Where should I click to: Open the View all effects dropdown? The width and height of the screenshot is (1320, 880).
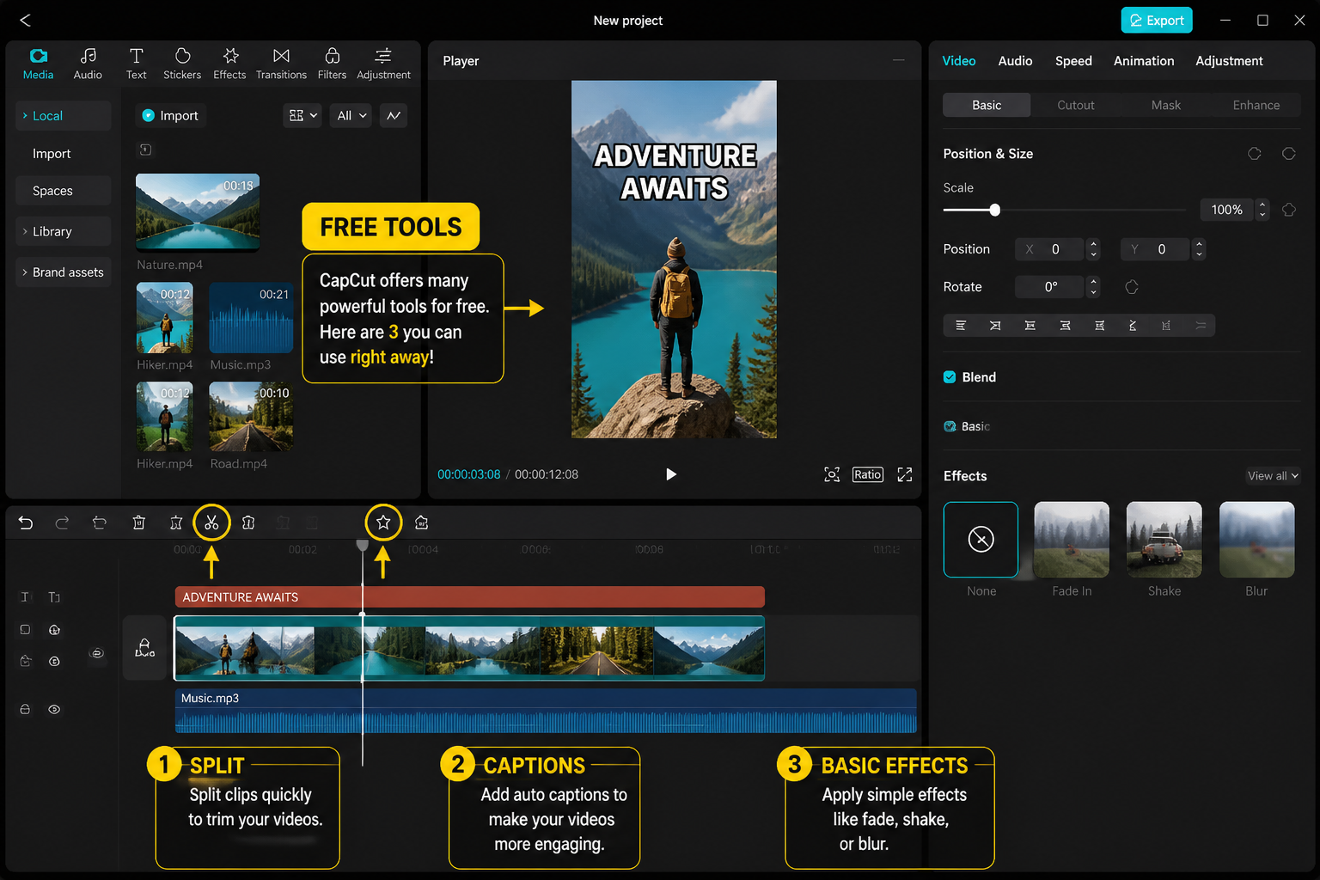[1273, 476]
